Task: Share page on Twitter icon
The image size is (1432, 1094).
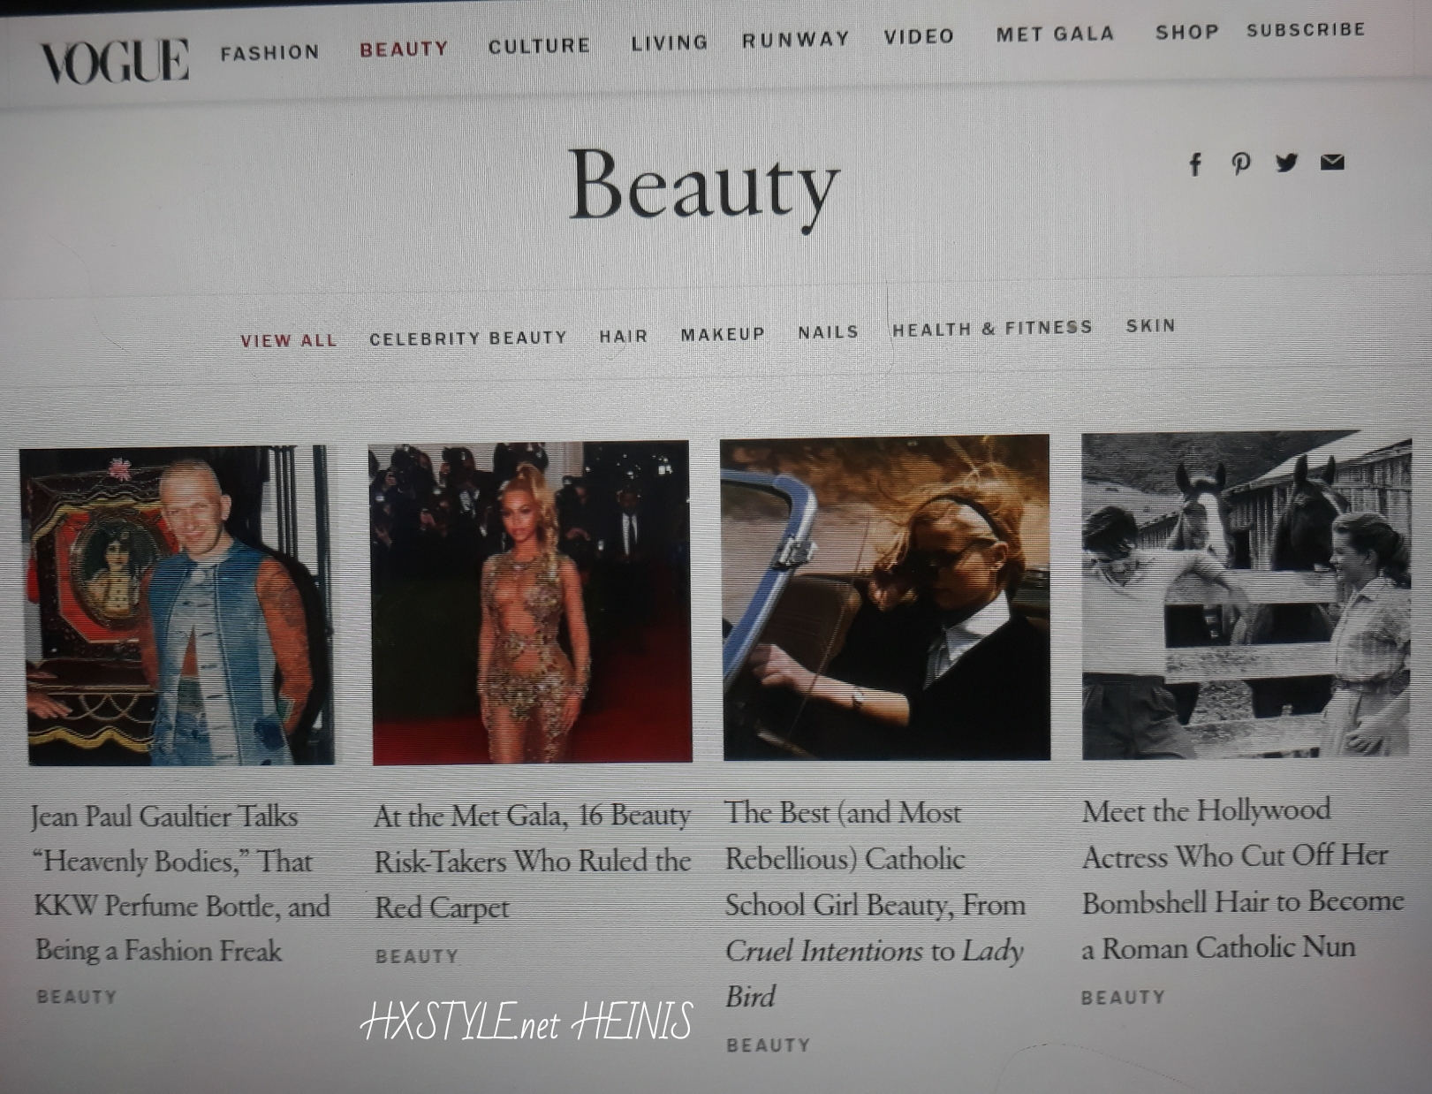Action: 1286,163
